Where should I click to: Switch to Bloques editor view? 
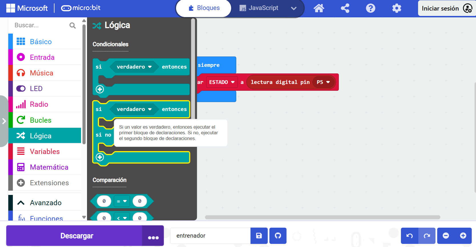[204, 8]
